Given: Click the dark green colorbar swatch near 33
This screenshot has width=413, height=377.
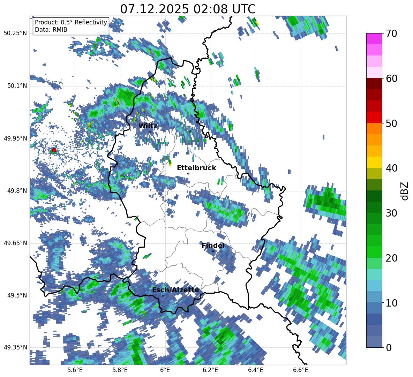Looking at the screenshot, I should [374, 196].
